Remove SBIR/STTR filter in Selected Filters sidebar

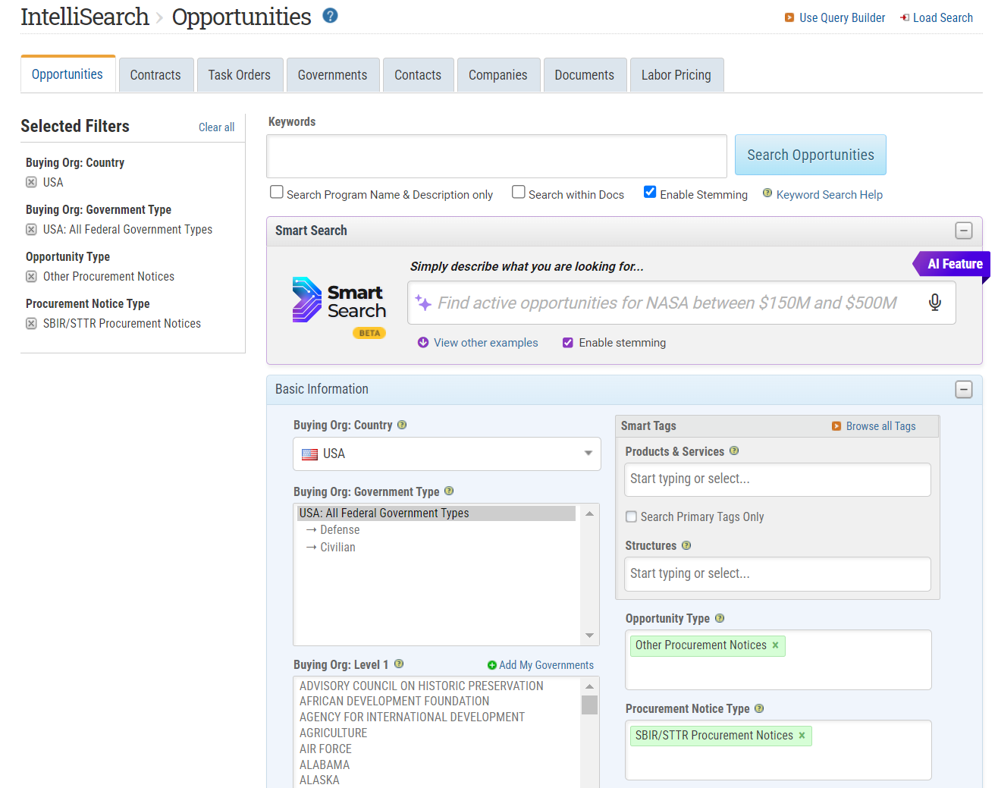[31, 324]
